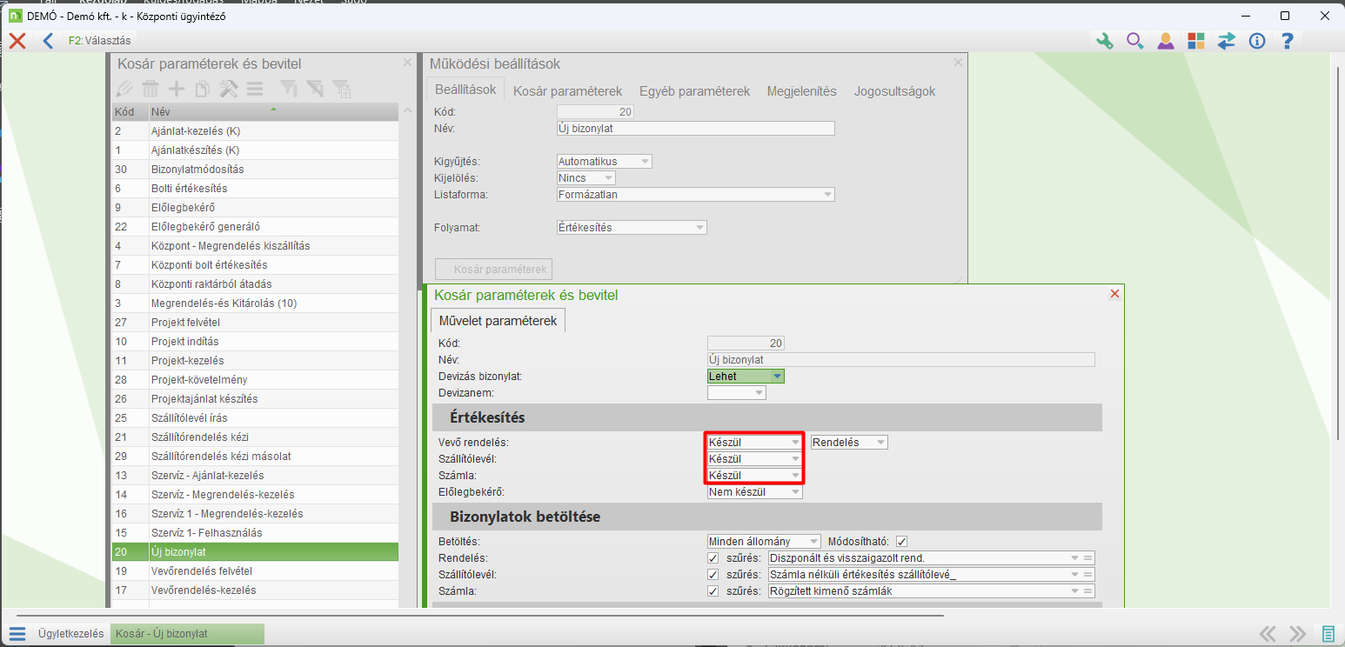Toggle the Számla szűrés checkbox in Bizonylatok betöltése
1345x647 pixels.
coord(713,590)
